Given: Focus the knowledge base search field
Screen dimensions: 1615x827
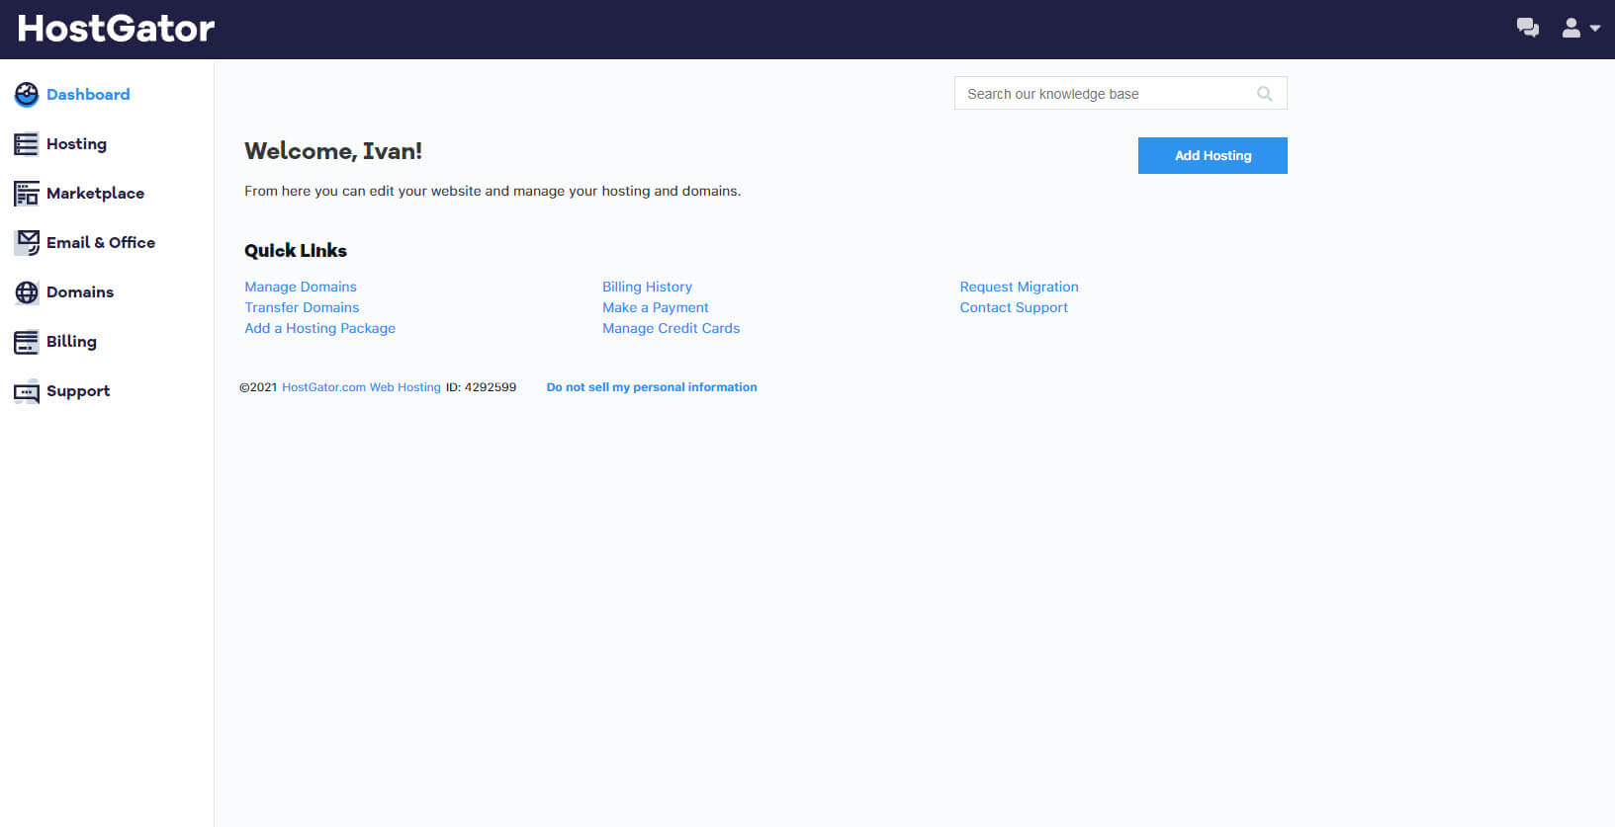Looking at the screenshot, I should [x=1121, y=94].
